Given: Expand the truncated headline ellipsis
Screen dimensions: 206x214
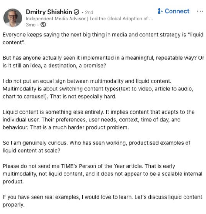Looking at the screenshot, I should pyautogui.click(x=150, y=19).
